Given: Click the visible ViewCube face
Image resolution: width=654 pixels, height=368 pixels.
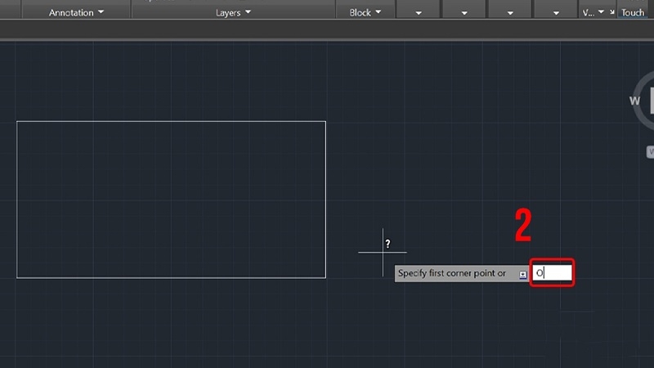Looking at the screenshot, I should (x=652, y=100).
